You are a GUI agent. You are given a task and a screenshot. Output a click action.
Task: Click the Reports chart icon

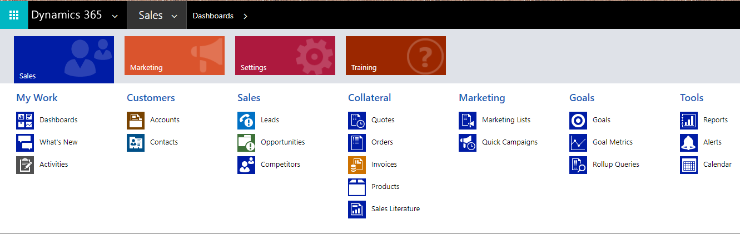pos(689,120)
